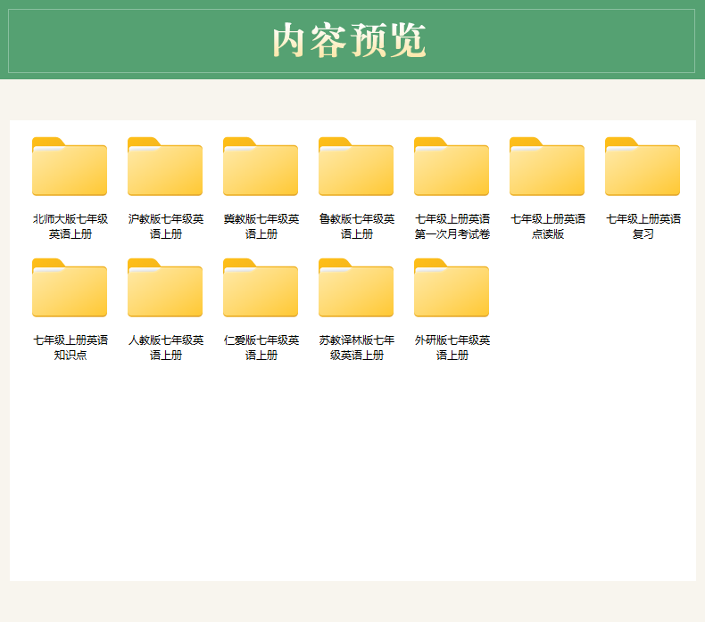The image size is (705, 622).
Task: Open the 七年级上册英语复习 folder icon
Action: 643,166
